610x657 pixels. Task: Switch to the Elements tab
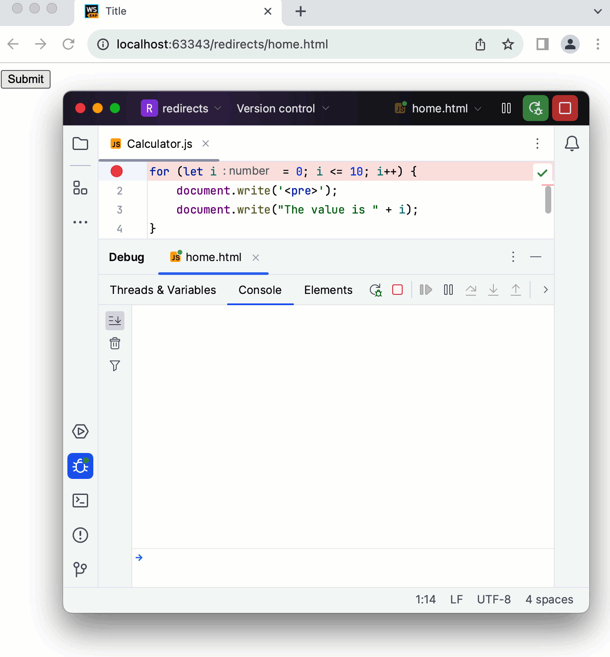point(328,290)
